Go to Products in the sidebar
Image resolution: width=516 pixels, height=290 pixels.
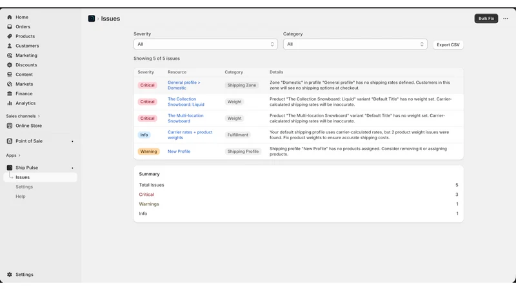pyautogui.click(x=25, y=36)
